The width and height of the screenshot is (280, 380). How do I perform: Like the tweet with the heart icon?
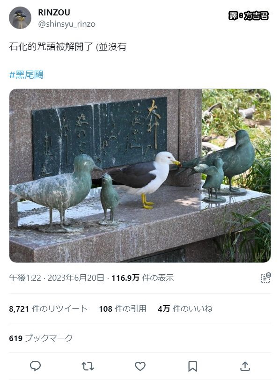point(140,366)
